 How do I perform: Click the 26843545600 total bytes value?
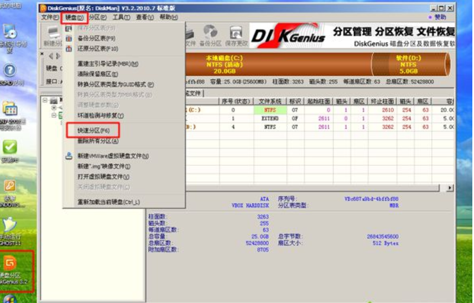(x=383, y=237)
